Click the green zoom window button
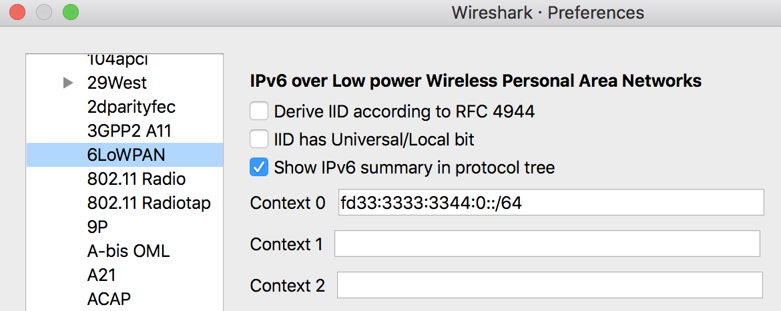Viewport: 781px width, 311px height. point(70,12)
